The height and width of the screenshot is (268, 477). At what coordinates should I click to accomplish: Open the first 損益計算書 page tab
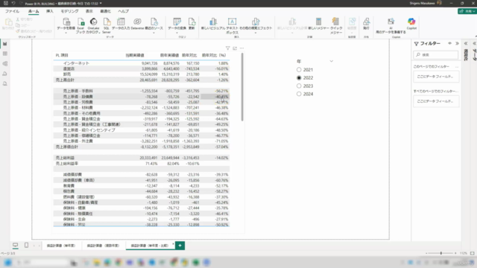click(x=61, y=245)
